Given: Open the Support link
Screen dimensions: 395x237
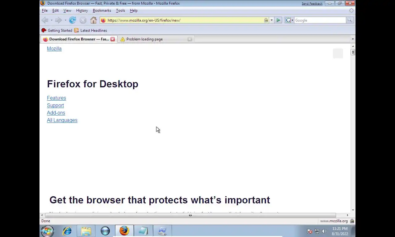Looking at the screenshot, I should pos(56,106).
